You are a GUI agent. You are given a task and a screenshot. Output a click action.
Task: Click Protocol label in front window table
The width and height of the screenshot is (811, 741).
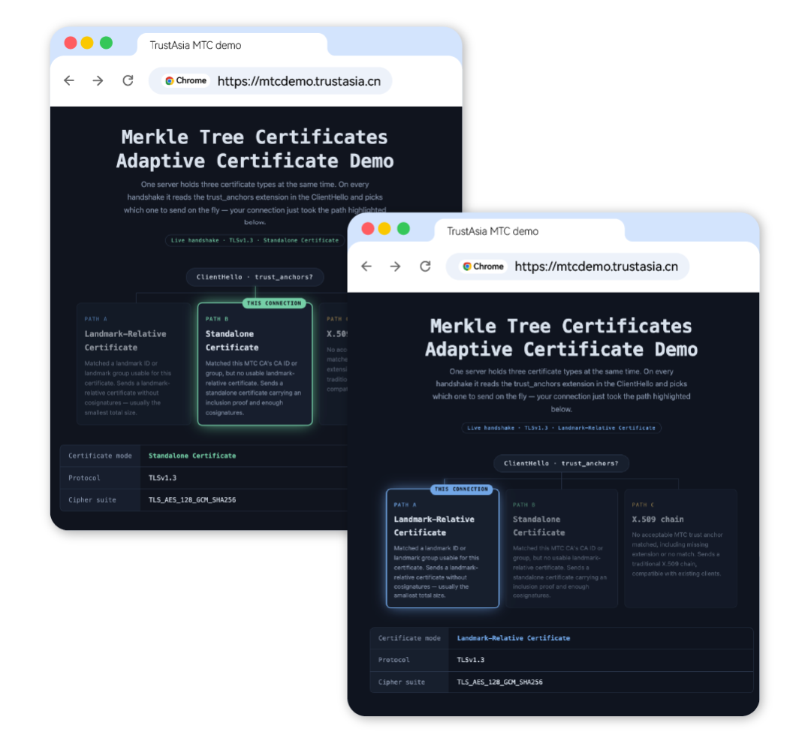coord(393,660)
